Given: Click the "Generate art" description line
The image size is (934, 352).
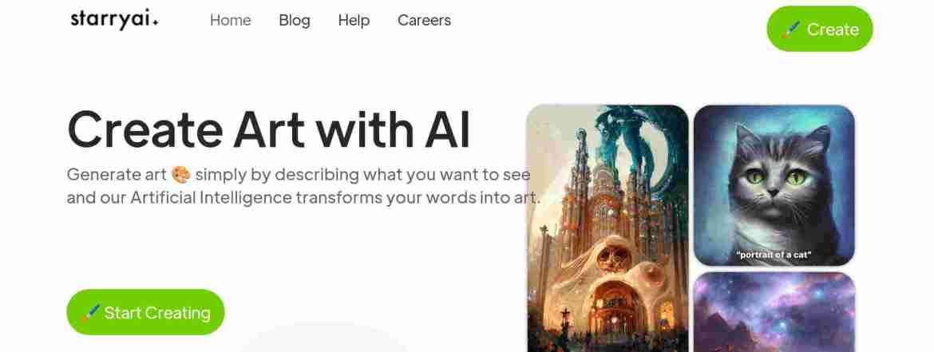Looking at the screenshot, I should 299,175.
